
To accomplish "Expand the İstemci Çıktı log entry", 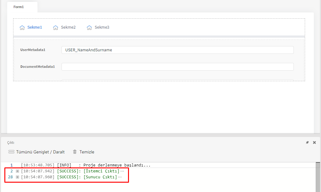I will click(x=17, y=171).
